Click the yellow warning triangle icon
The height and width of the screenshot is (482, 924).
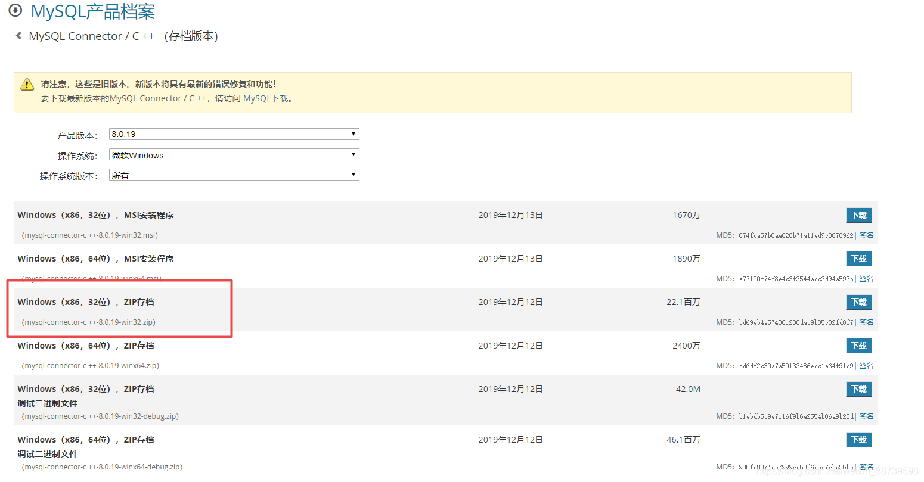27,85
